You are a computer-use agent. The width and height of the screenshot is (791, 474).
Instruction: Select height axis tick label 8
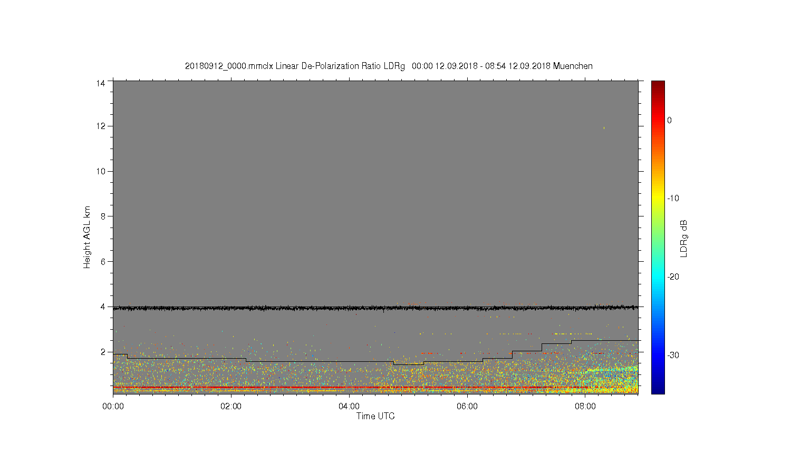coord(103,216)
